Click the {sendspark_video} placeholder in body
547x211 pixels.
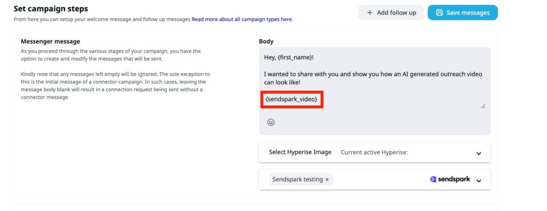coord(292,99)
